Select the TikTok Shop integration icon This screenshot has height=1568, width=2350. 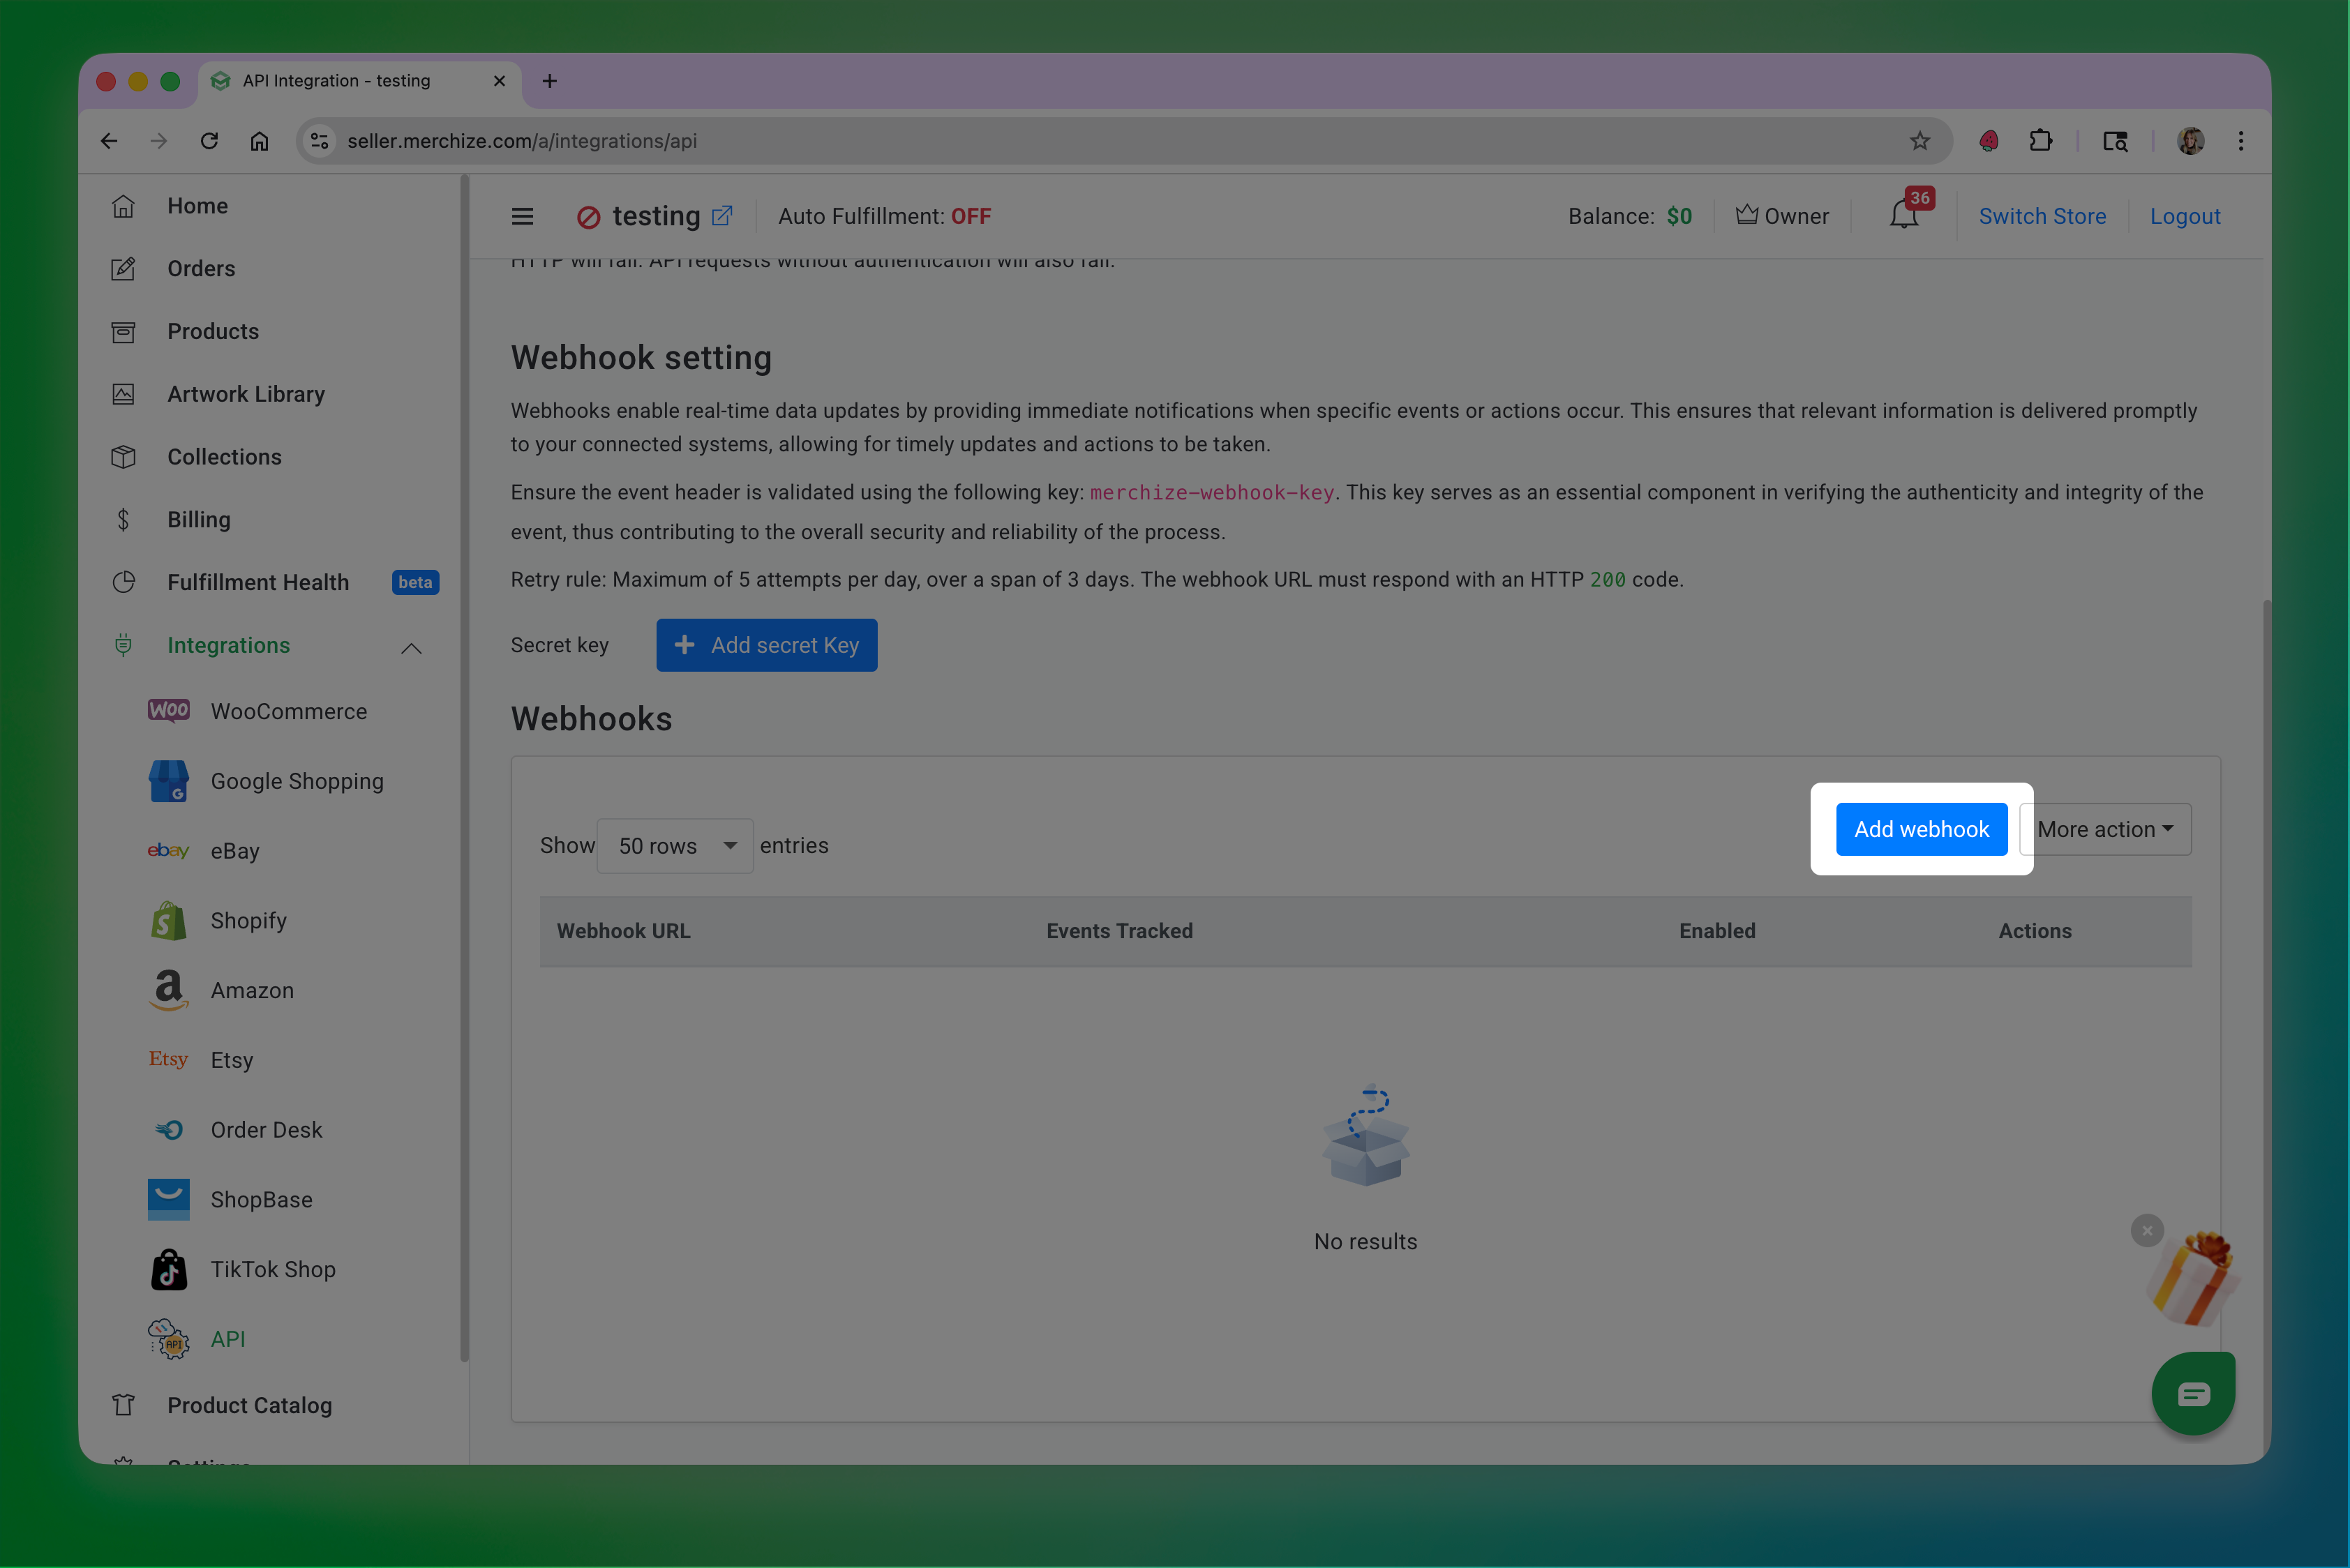[168, 1269]
